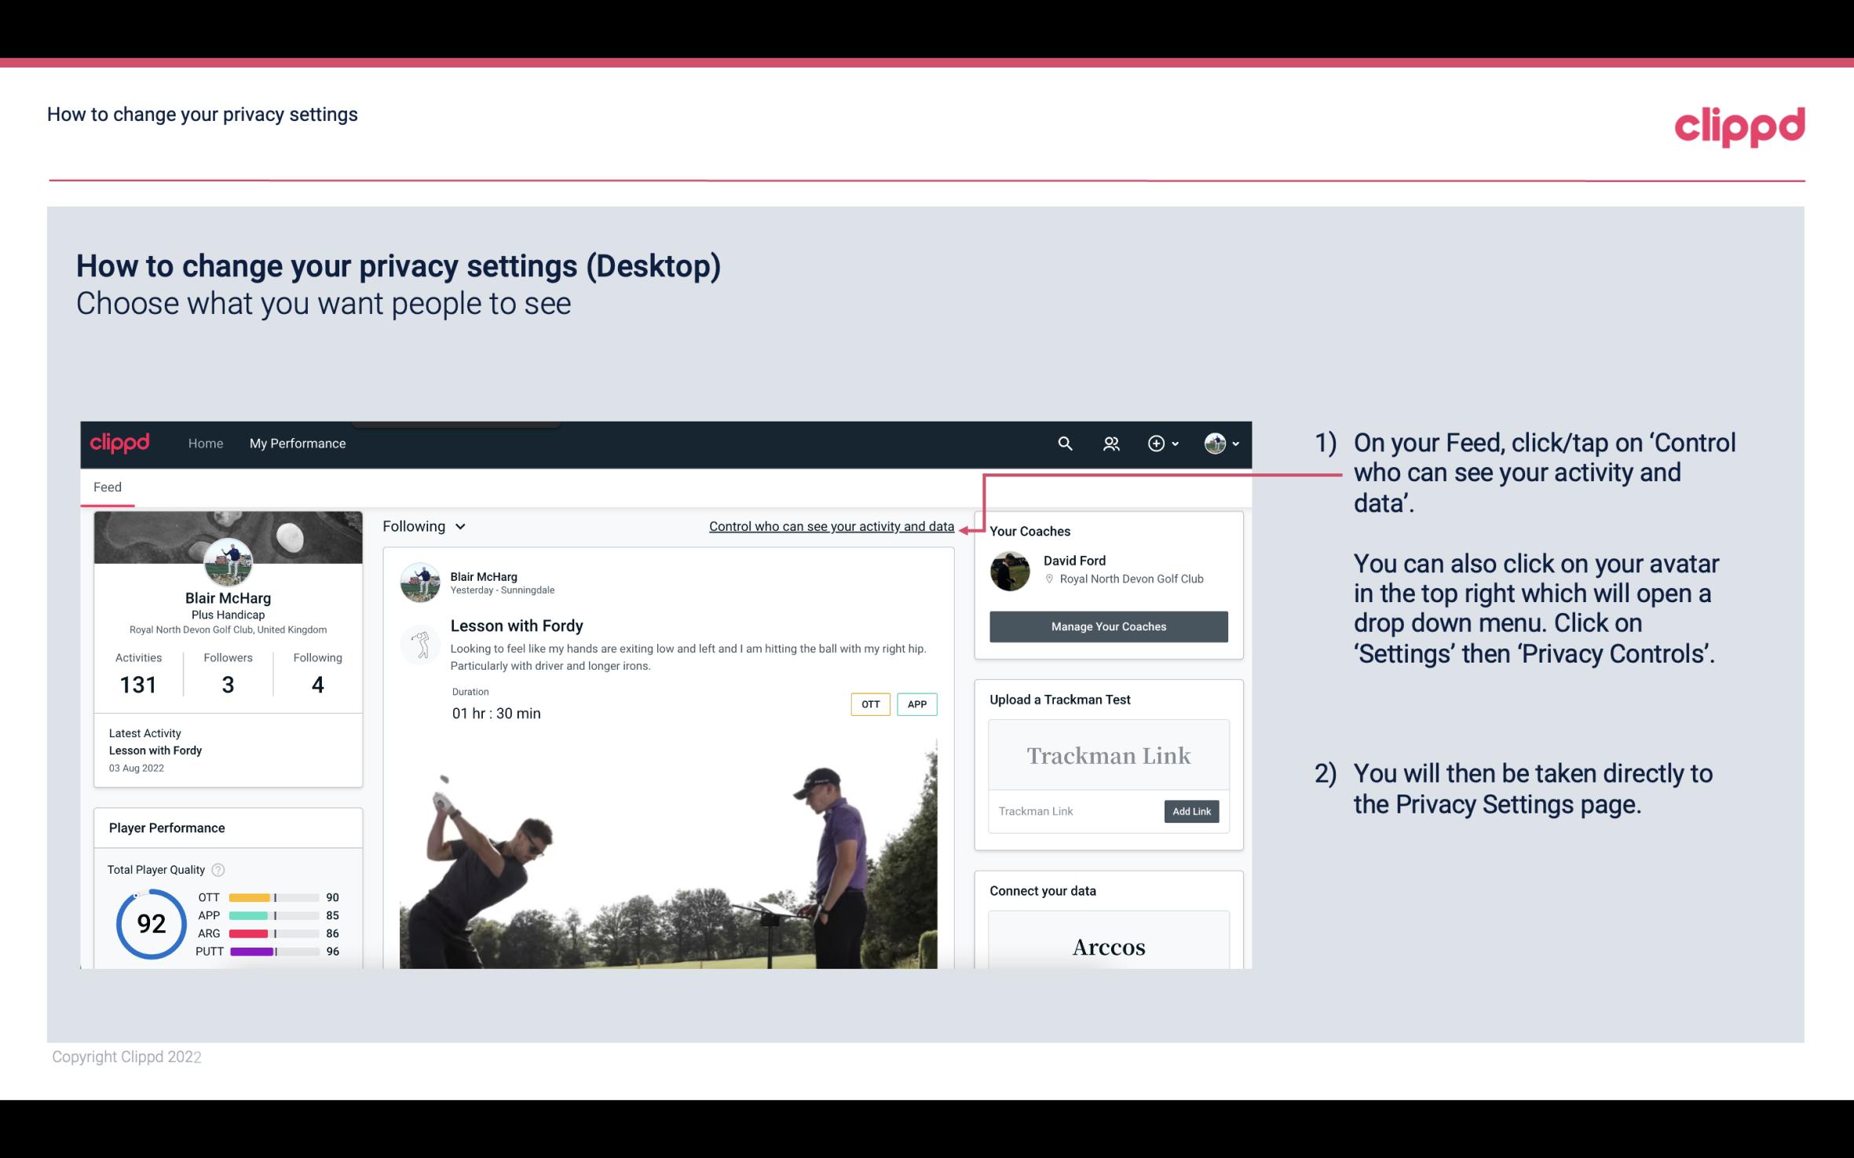The width and height of the screenshot is (1854, 1158).
Task: Click the user avatar icon top right
Action: [1215, 443]
